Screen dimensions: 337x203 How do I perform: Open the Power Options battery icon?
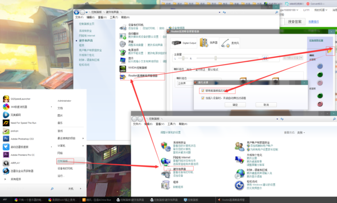pos(122,52)
